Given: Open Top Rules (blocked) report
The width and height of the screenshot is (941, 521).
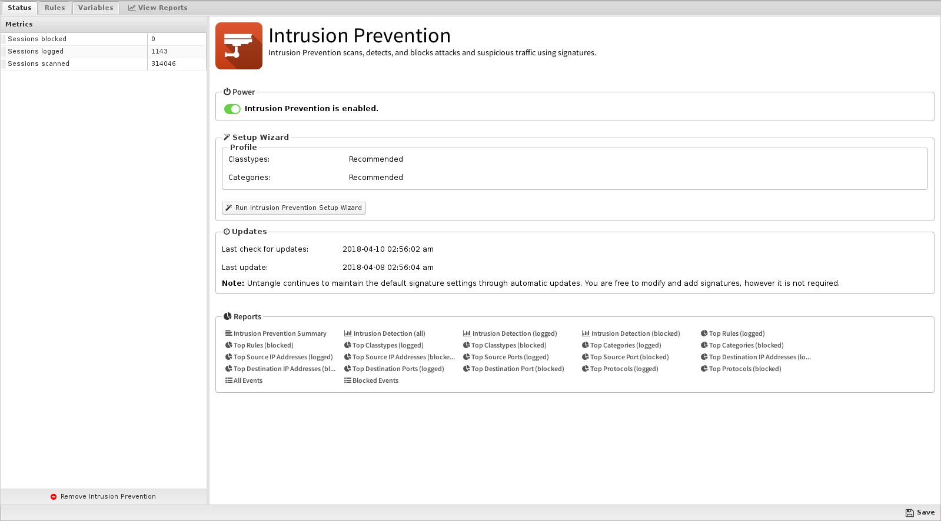Looking at the screenshot, I should click(x=260, y=345).
